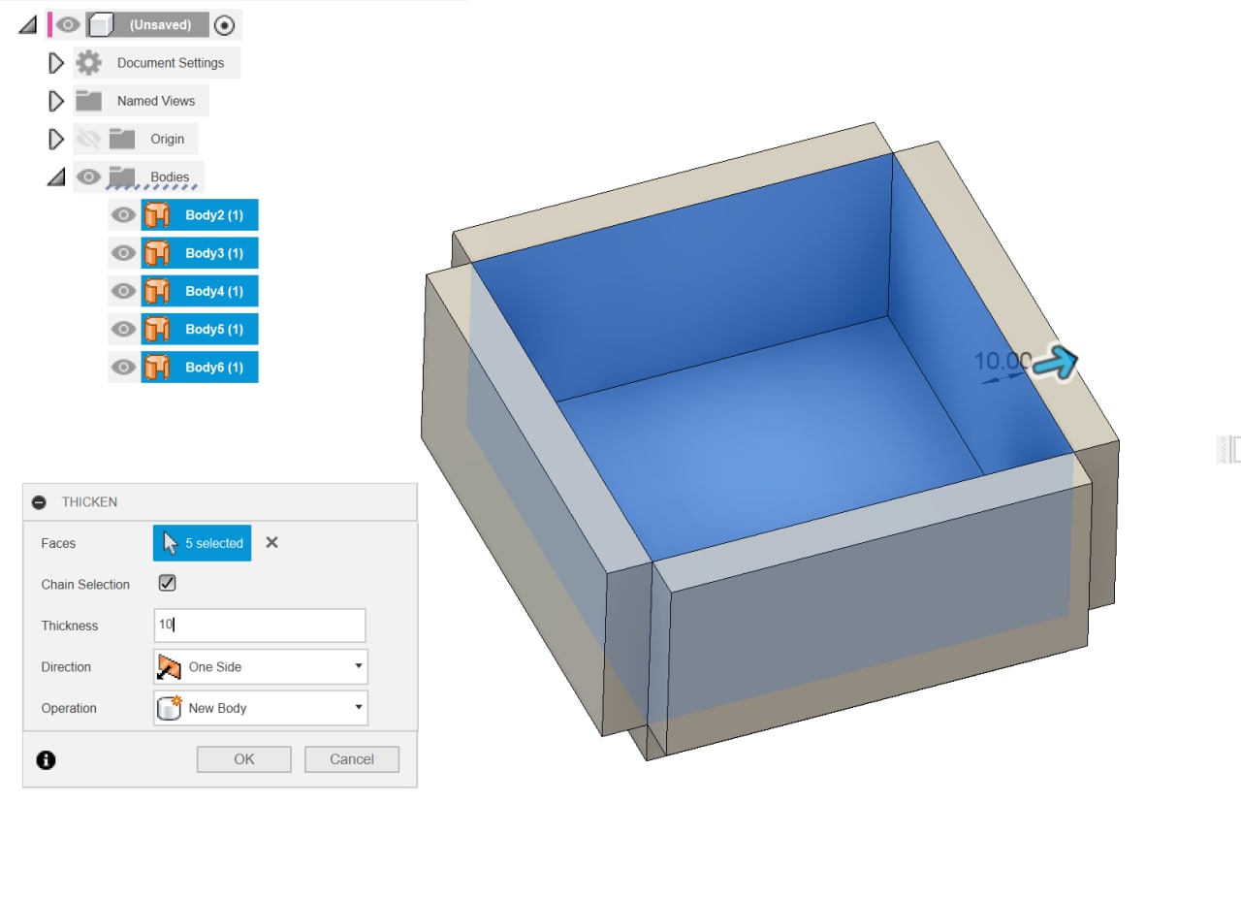Viewport: 1241px width, 899px height.
Task: Open the Direction dropdown (One Side)
Action: coord(261,667)
